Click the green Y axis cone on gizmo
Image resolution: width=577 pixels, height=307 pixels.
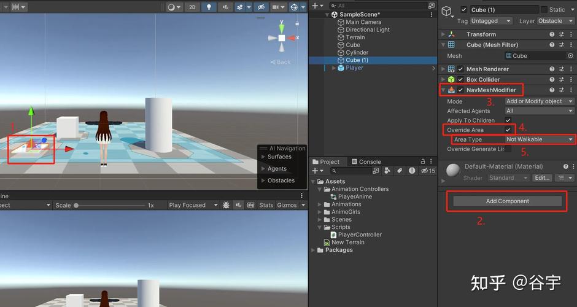point(282,28)
